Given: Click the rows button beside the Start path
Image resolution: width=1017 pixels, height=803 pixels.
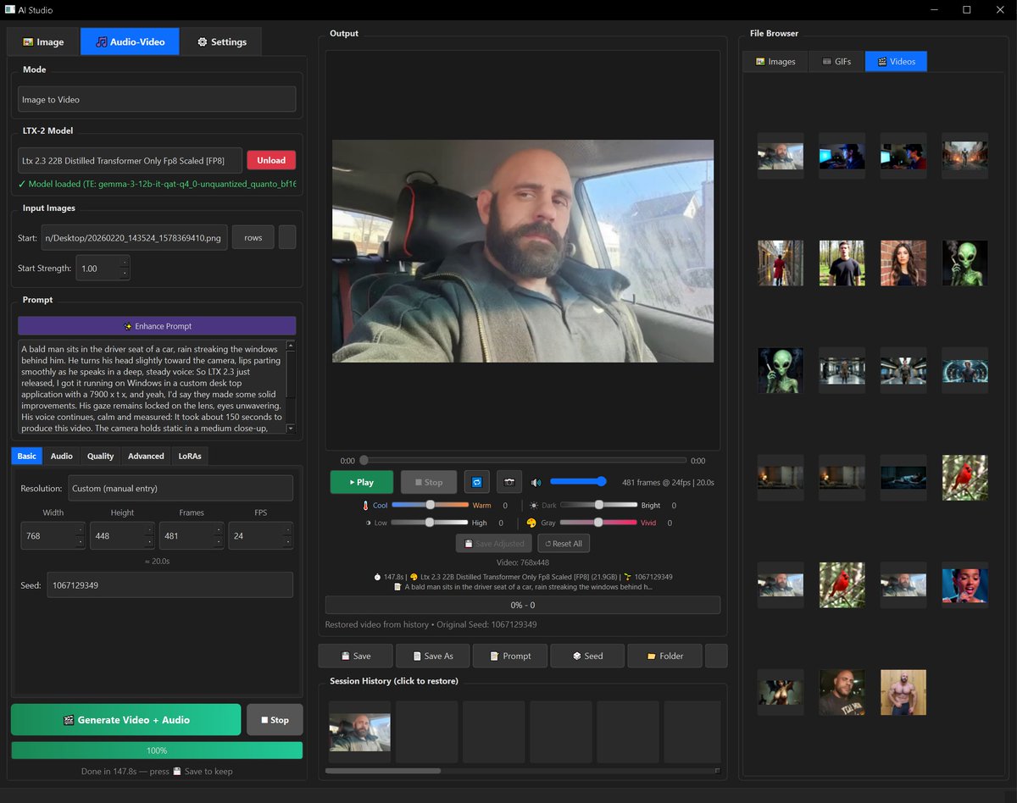Looking at the screenshot, I should [x=253, y=238].
